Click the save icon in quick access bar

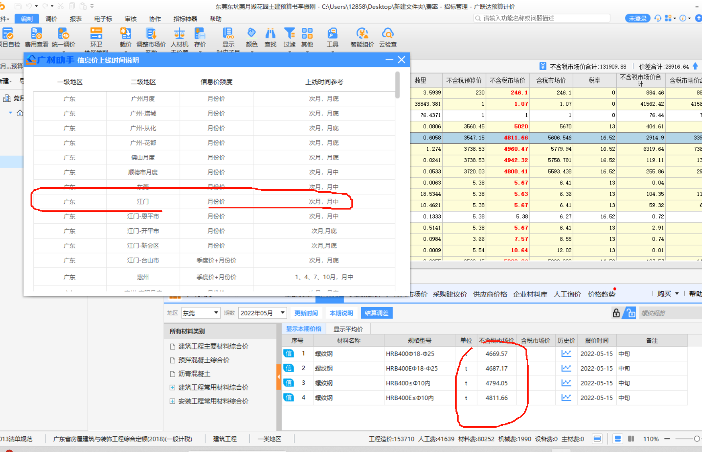click(18, 6)
